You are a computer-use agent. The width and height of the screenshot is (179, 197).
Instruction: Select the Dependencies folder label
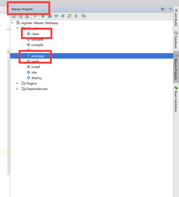coord(37,89)
